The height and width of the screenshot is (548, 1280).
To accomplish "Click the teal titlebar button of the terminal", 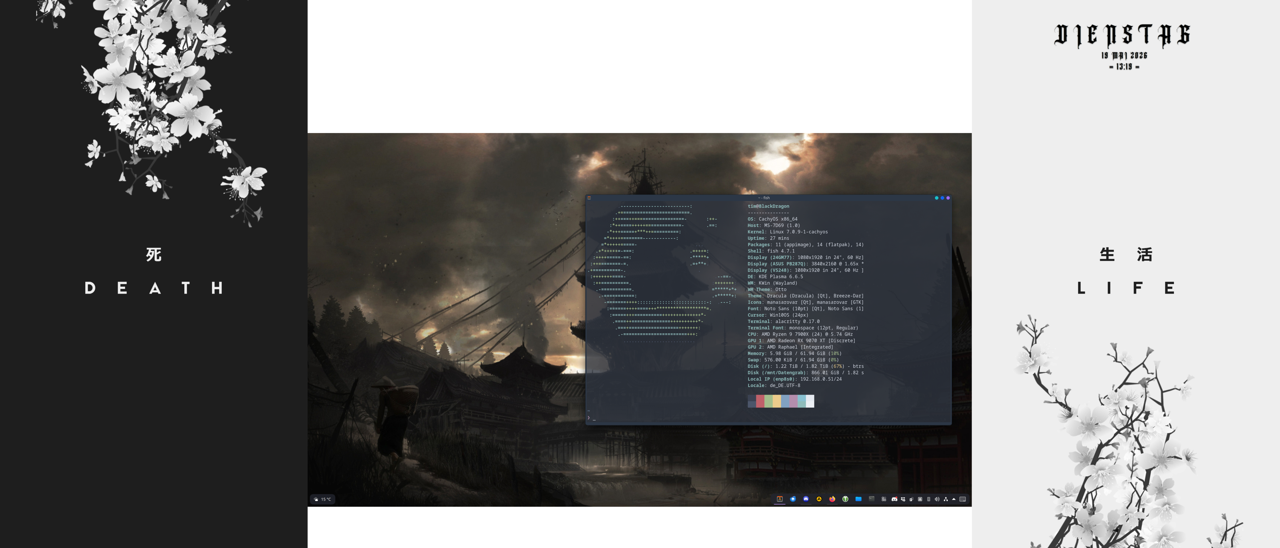I will pos(937,198).
